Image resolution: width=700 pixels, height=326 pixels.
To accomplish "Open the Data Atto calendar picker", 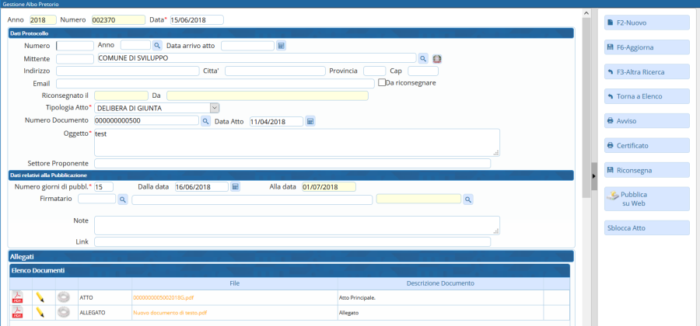I will [310, 121].
